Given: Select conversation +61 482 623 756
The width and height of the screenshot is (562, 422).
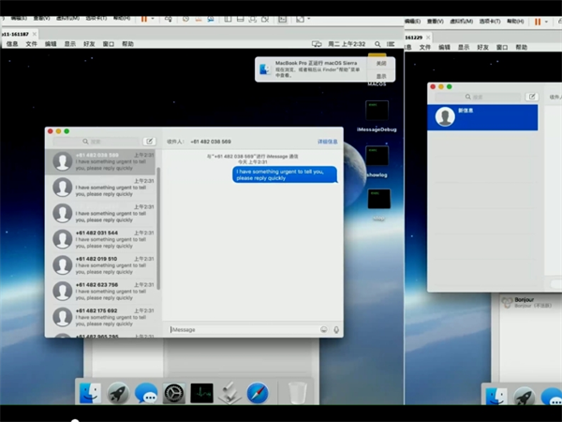Looking at the screenshot, I should pyautogui.click(x=101, y=291).
